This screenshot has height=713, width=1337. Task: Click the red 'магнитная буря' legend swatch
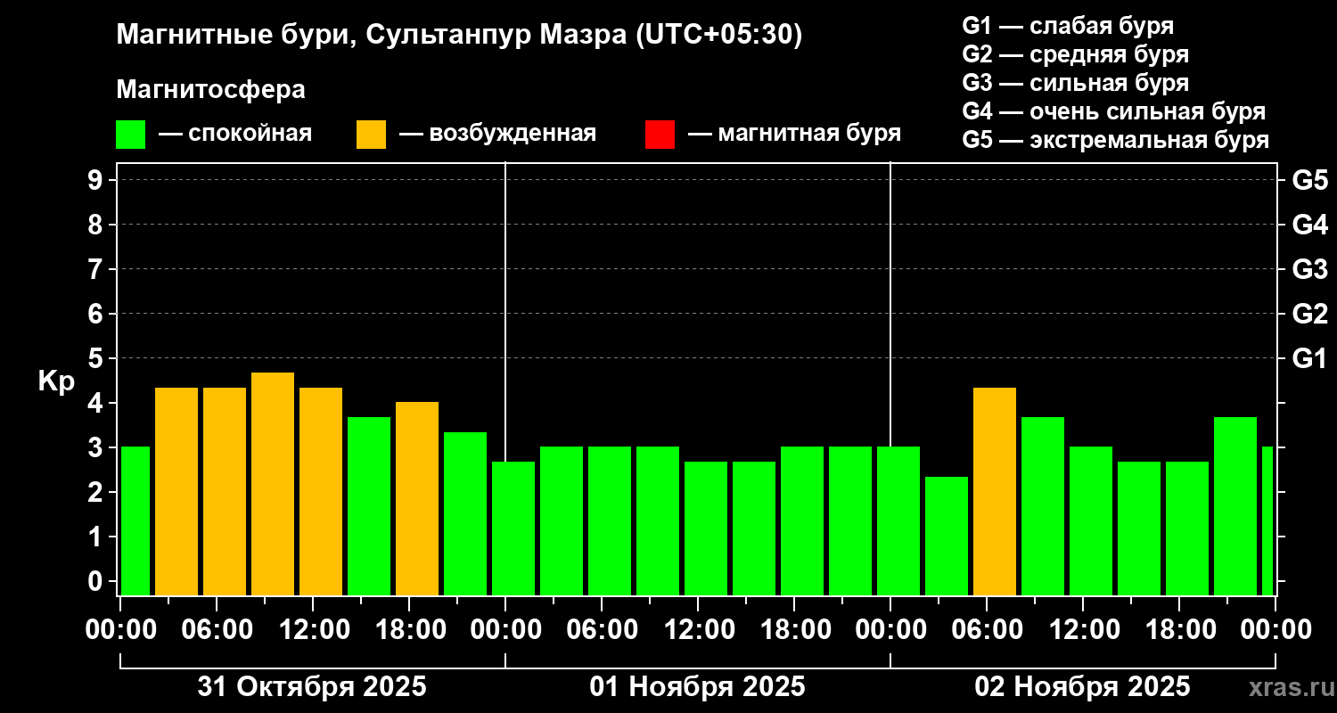click(x=660, y=135)
